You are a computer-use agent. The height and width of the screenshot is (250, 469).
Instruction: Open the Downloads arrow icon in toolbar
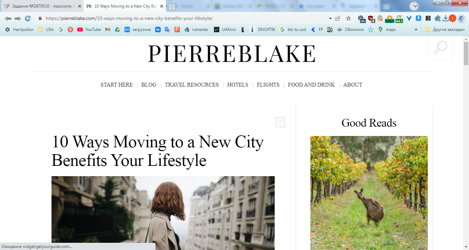point(445,19)
